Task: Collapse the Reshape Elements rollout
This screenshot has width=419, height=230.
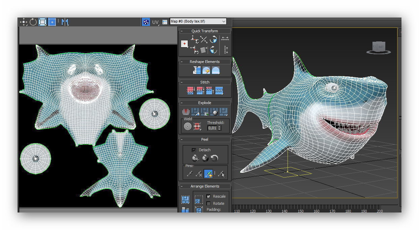Action: 182,62
